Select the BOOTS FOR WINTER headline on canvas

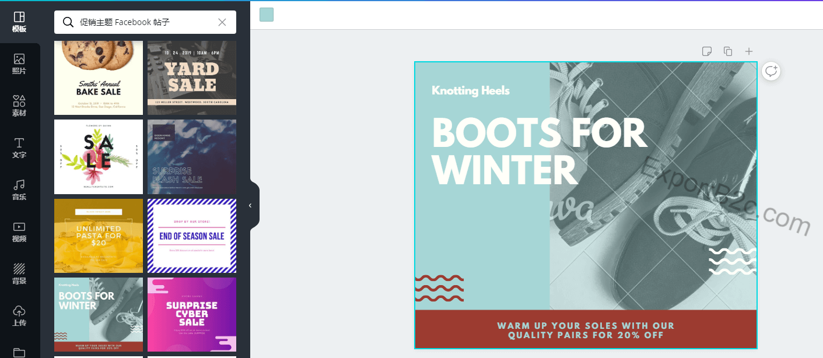pos(539,150)
